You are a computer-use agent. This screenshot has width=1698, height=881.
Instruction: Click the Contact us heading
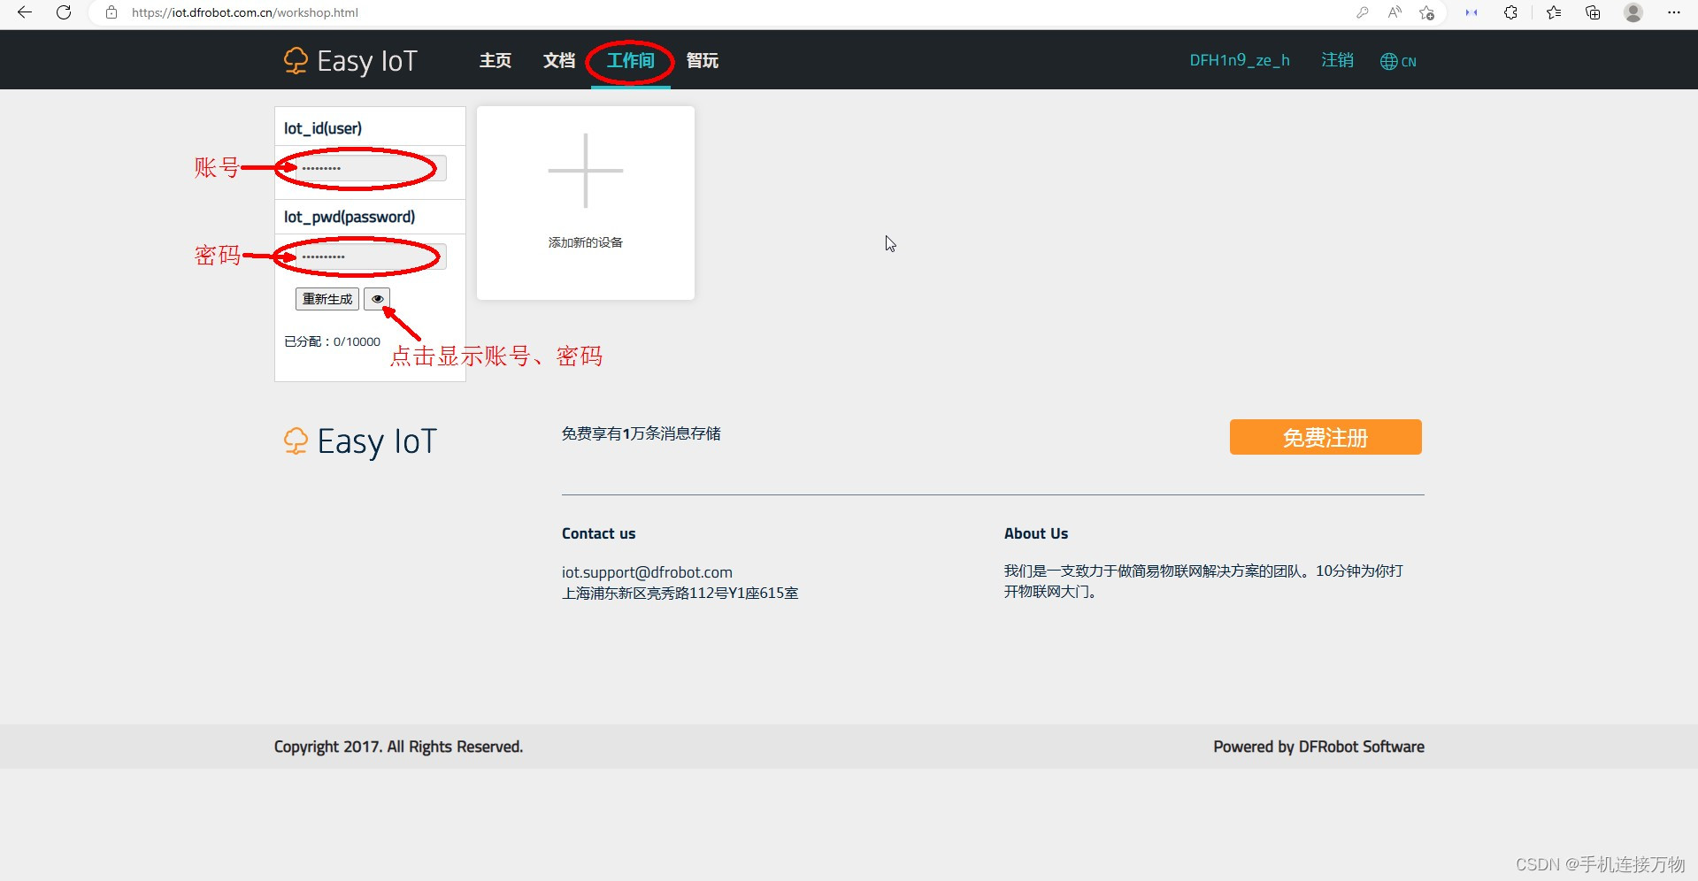(x=598, y=533)
